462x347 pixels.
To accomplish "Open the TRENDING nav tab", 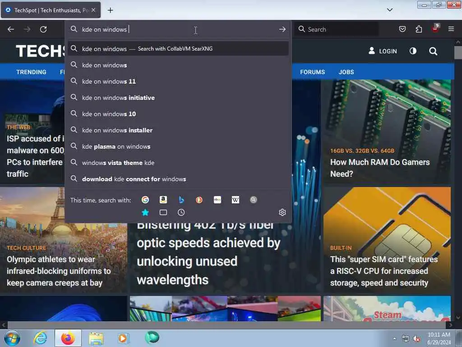I will point(31,72).
